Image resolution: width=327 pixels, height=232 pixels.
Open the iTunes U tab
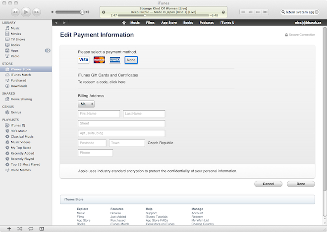227,23
